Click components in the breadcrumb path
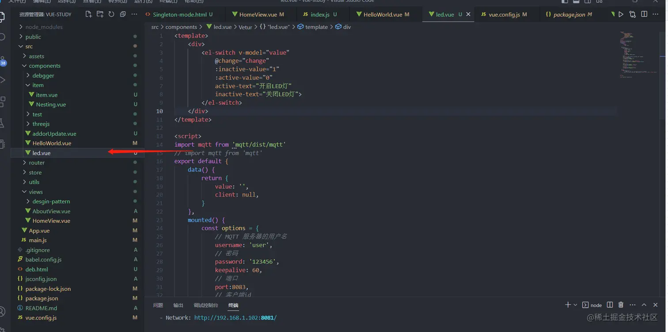The height and width of the screenshot is (332, 668). coord(181,27)
